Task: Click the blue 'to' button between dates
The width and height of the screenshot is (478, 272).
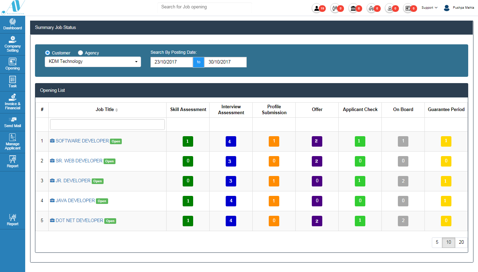Action: 199,62
